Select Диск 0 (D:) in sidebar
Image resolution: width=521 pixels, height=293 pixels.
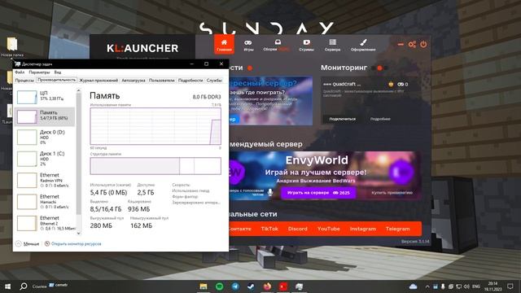click(x=45, y=137)
